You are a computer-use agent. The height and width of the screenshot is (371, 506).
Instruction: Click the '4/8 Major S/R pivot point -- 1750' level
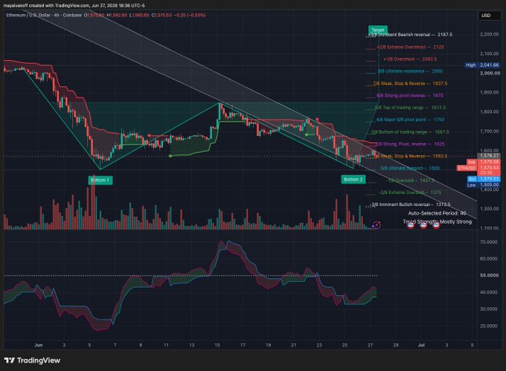pyautogui.click(x=411, y=120)
